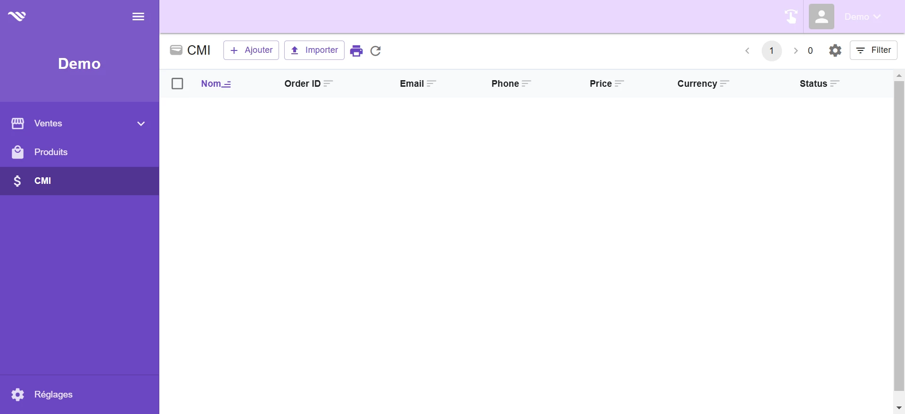Click the touch mode hand icon

click(791, 17)
